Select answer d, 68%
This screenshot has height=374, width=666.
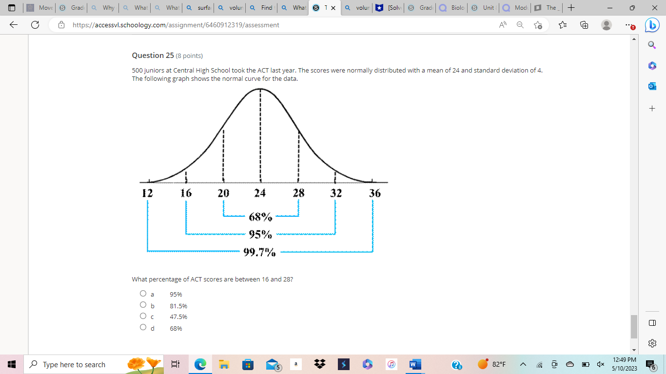[x=143, y=327]
